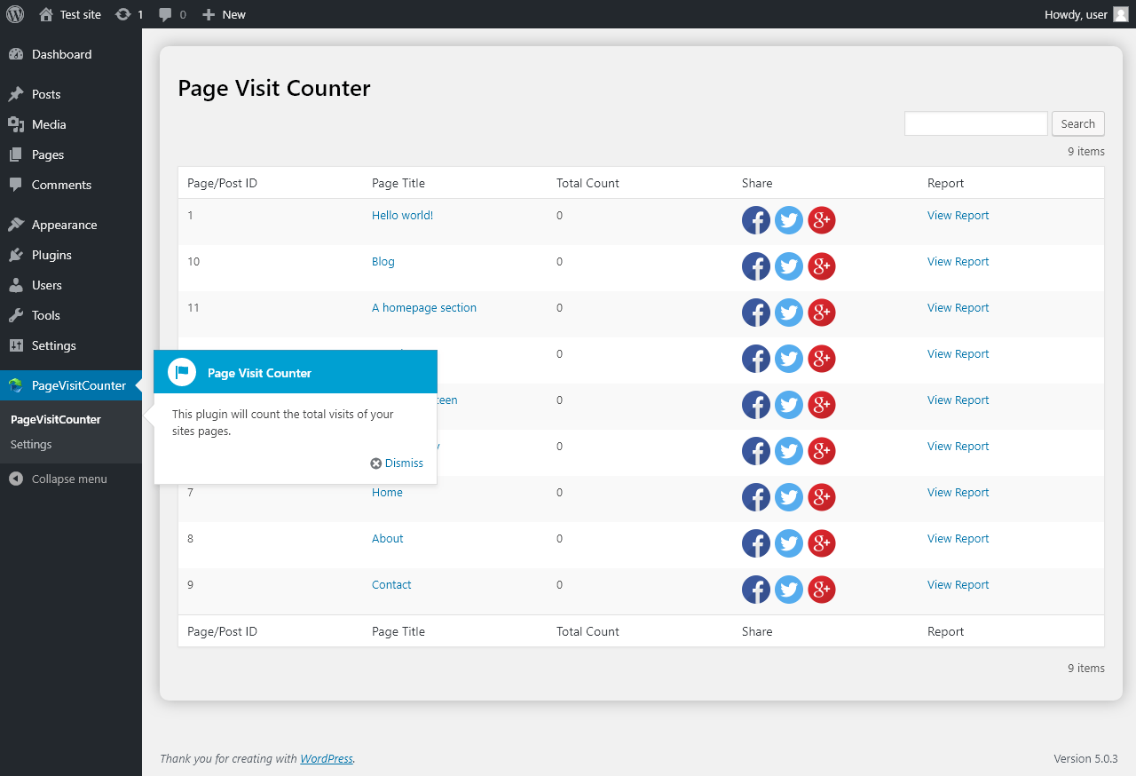Click the WordPress logo icon

(x=15, y=14)
